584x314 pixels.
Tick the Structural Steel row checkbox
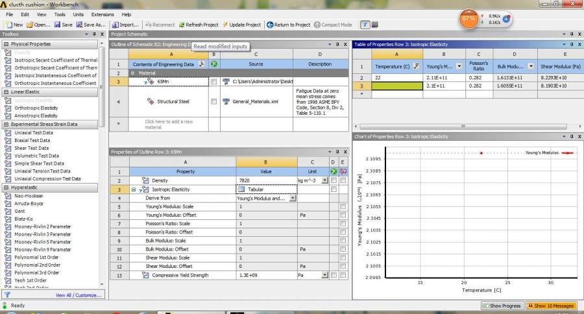pos(214,102)
